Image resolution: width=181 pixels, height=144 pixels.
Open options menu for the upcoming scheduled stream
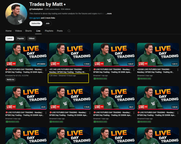coord(46,70)
